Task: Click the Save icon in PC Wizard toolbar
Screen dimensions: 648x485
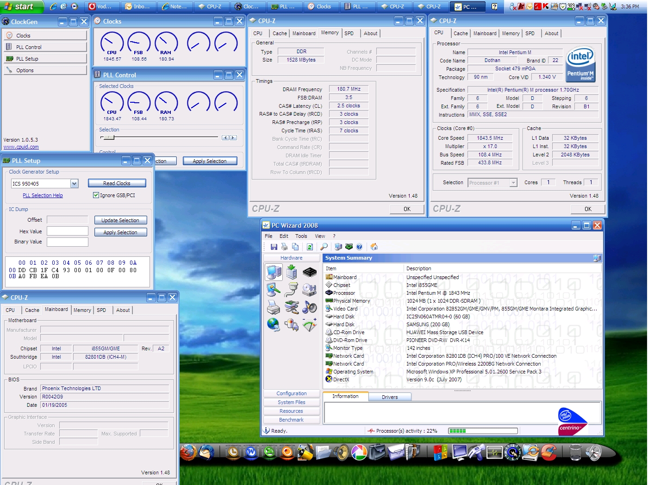Action: coord(274,247)
